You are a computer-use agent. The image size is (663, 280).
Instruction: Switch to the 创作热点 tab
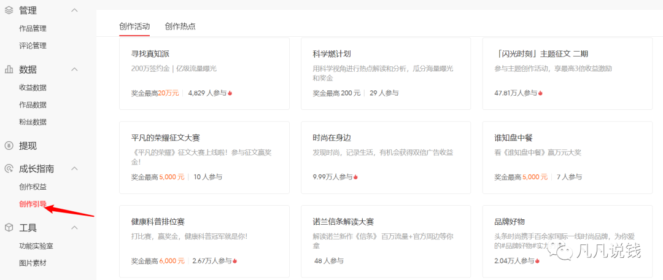point(180,26)
